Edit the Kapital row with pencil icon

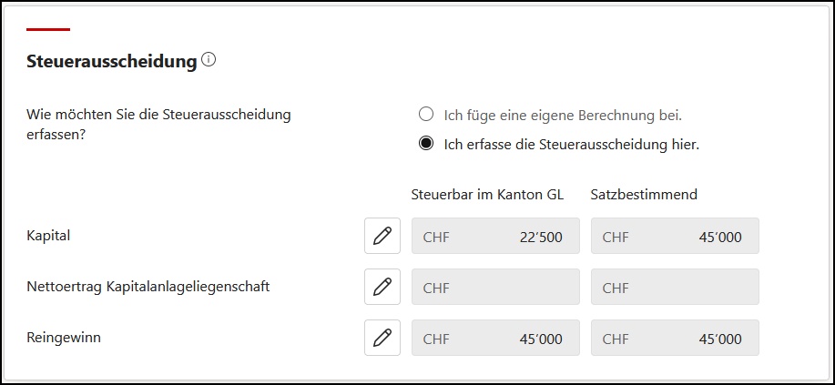[x=382, y=236]
